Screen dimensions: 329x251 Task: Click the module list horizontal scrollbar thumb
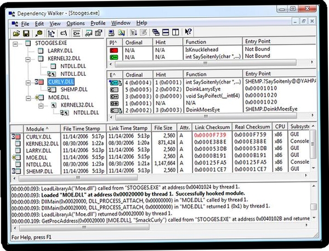click(x=78, y=178)
